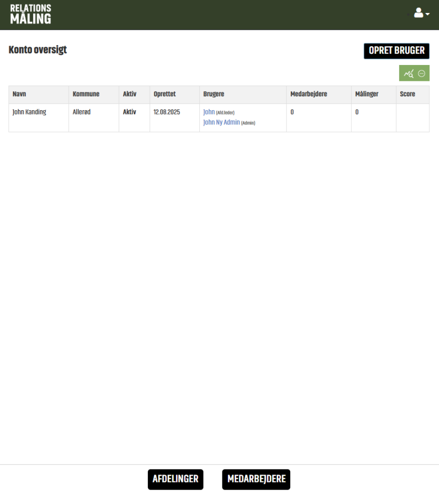Sort by the Navn column header
439x493 pixels.
pos(19,94)
